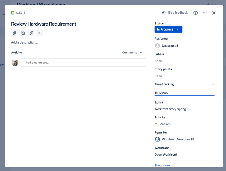Screen dimensions: 226x171
Task: Click Add a description placeholder
Action: 24,42
